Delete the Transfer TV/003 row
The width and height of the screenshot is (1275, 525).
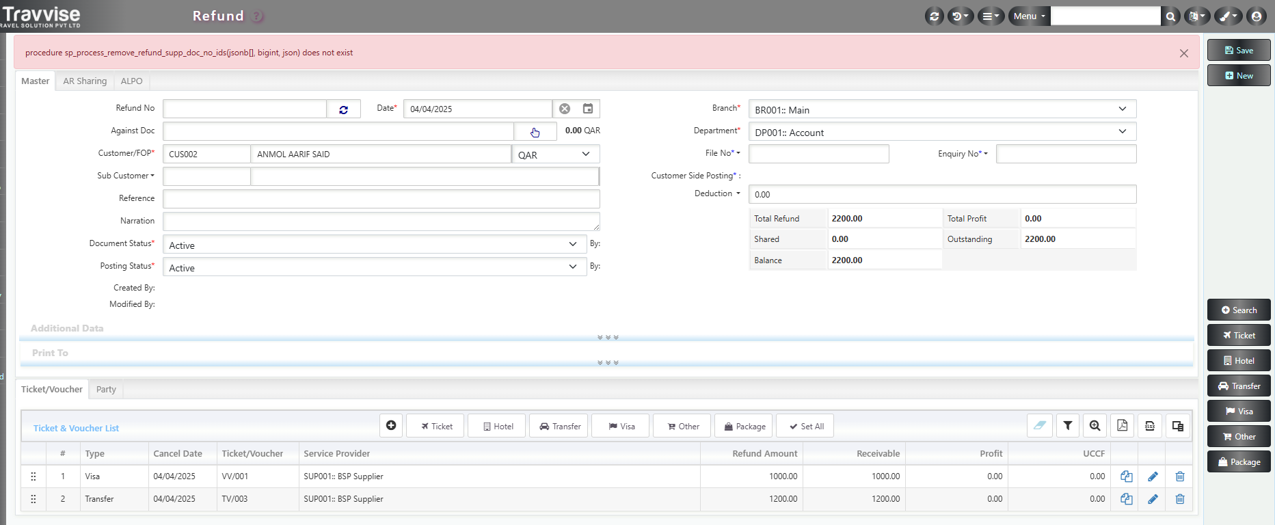1180,499
